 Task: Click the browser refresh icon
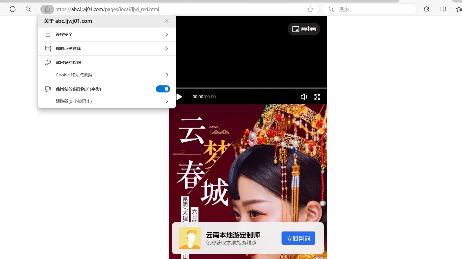pos(13,9)
